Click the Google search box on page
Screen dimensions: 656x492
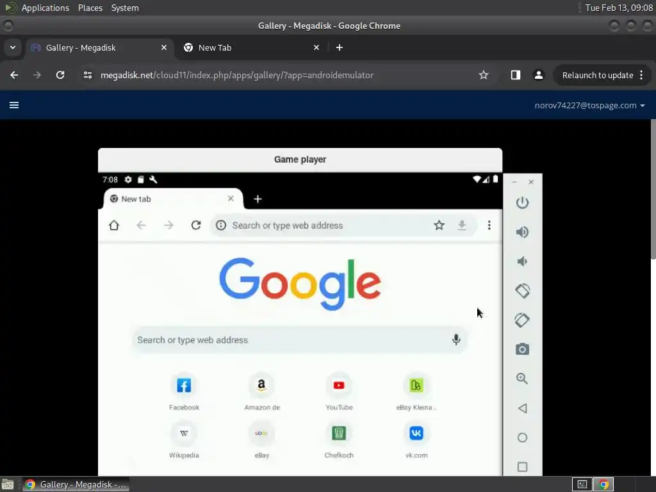[x=300, y=340]
